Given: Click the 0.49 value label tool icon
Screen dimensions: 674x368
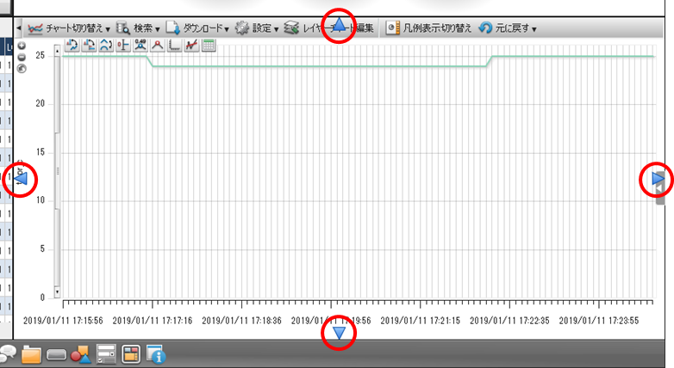Looking at the screenshot, I should pyautogui.click(x=140, y=45).
